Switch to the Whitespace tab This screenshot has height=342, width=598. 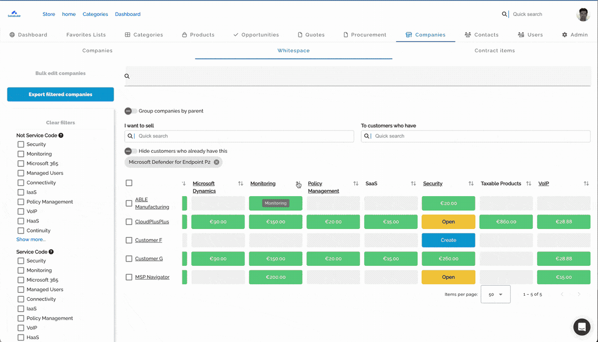tap(294, 51)
